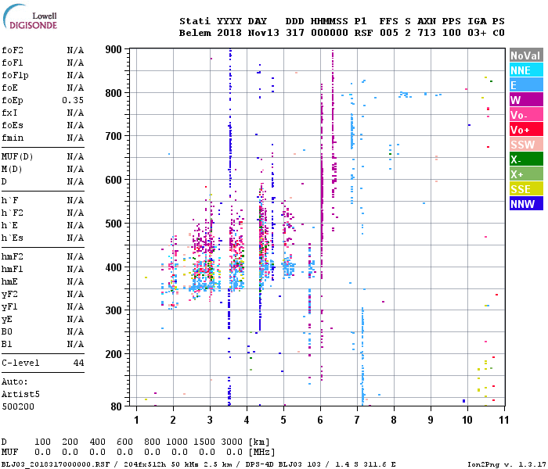548x469 pixels.
Task: Select the NNE cyan legend swatch
Action: click(x=526, y=70)
